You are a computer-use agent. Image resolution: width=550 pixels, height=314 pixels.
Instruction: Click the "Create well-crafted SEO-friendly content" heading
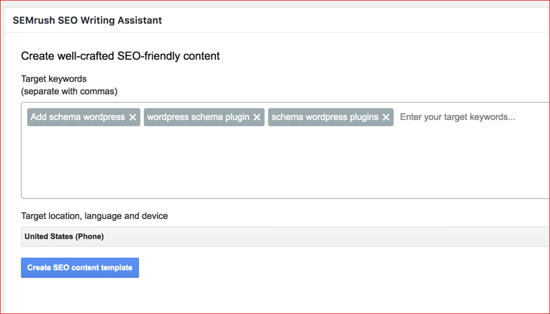120,56
